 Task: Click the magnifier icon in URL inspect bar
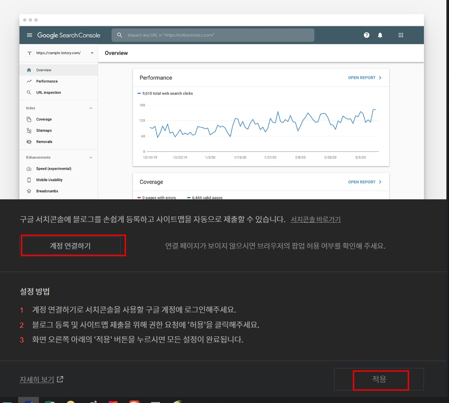coord(119,35)
